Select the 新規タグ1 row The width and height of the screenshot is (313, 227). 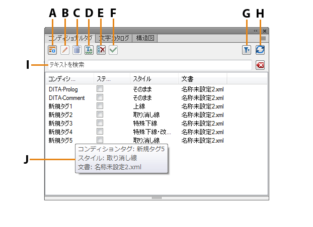61,106
